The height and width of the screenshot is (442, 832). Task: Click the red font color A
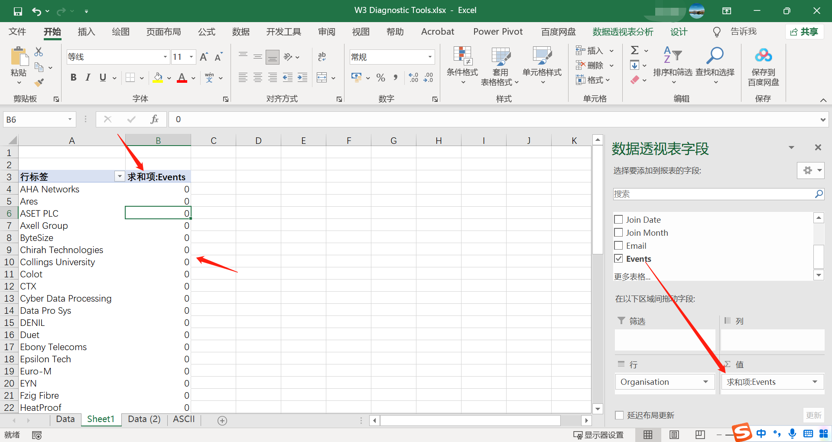pos(182,78)
